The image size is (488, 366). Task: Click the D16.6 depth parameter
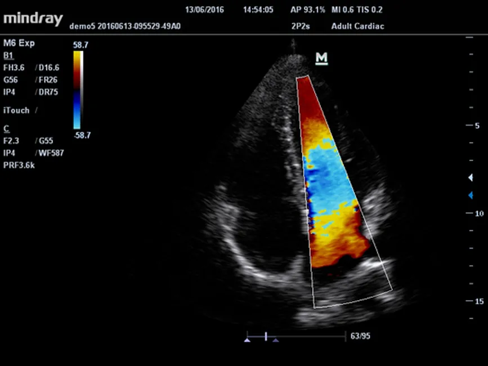click(x=48, y=68)
